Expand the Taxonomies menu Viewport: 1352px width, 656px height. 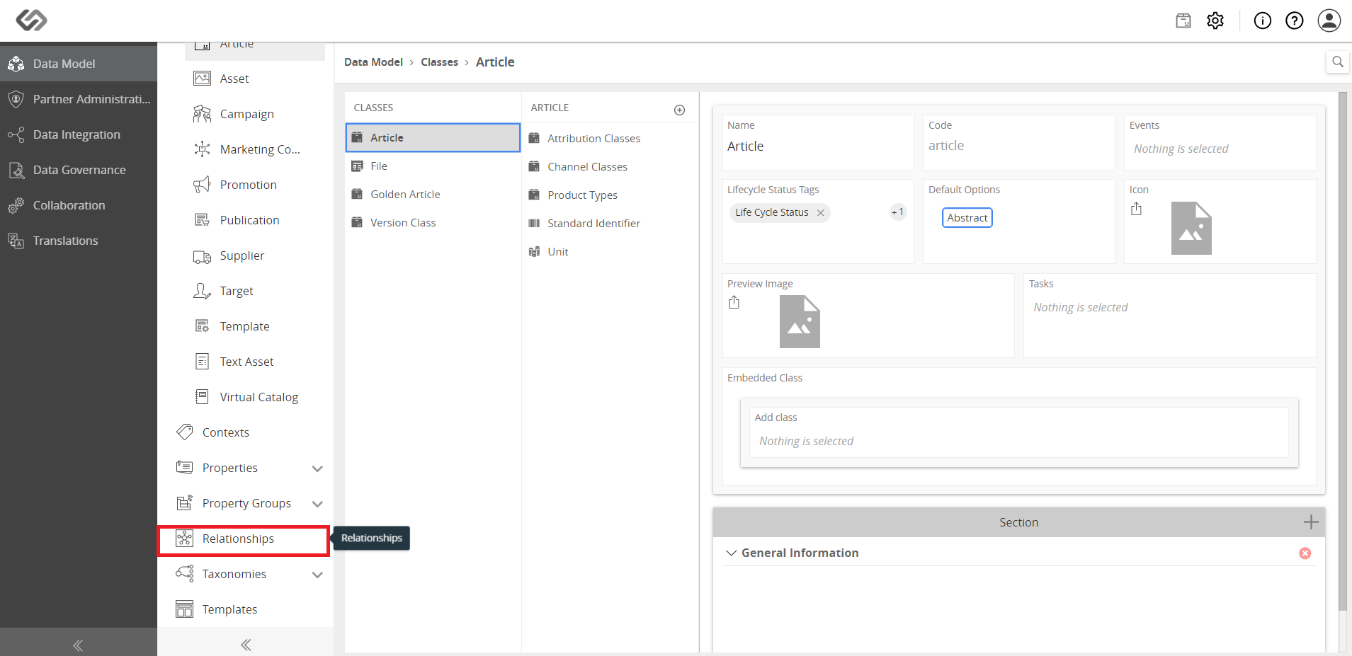click(317, 575)
